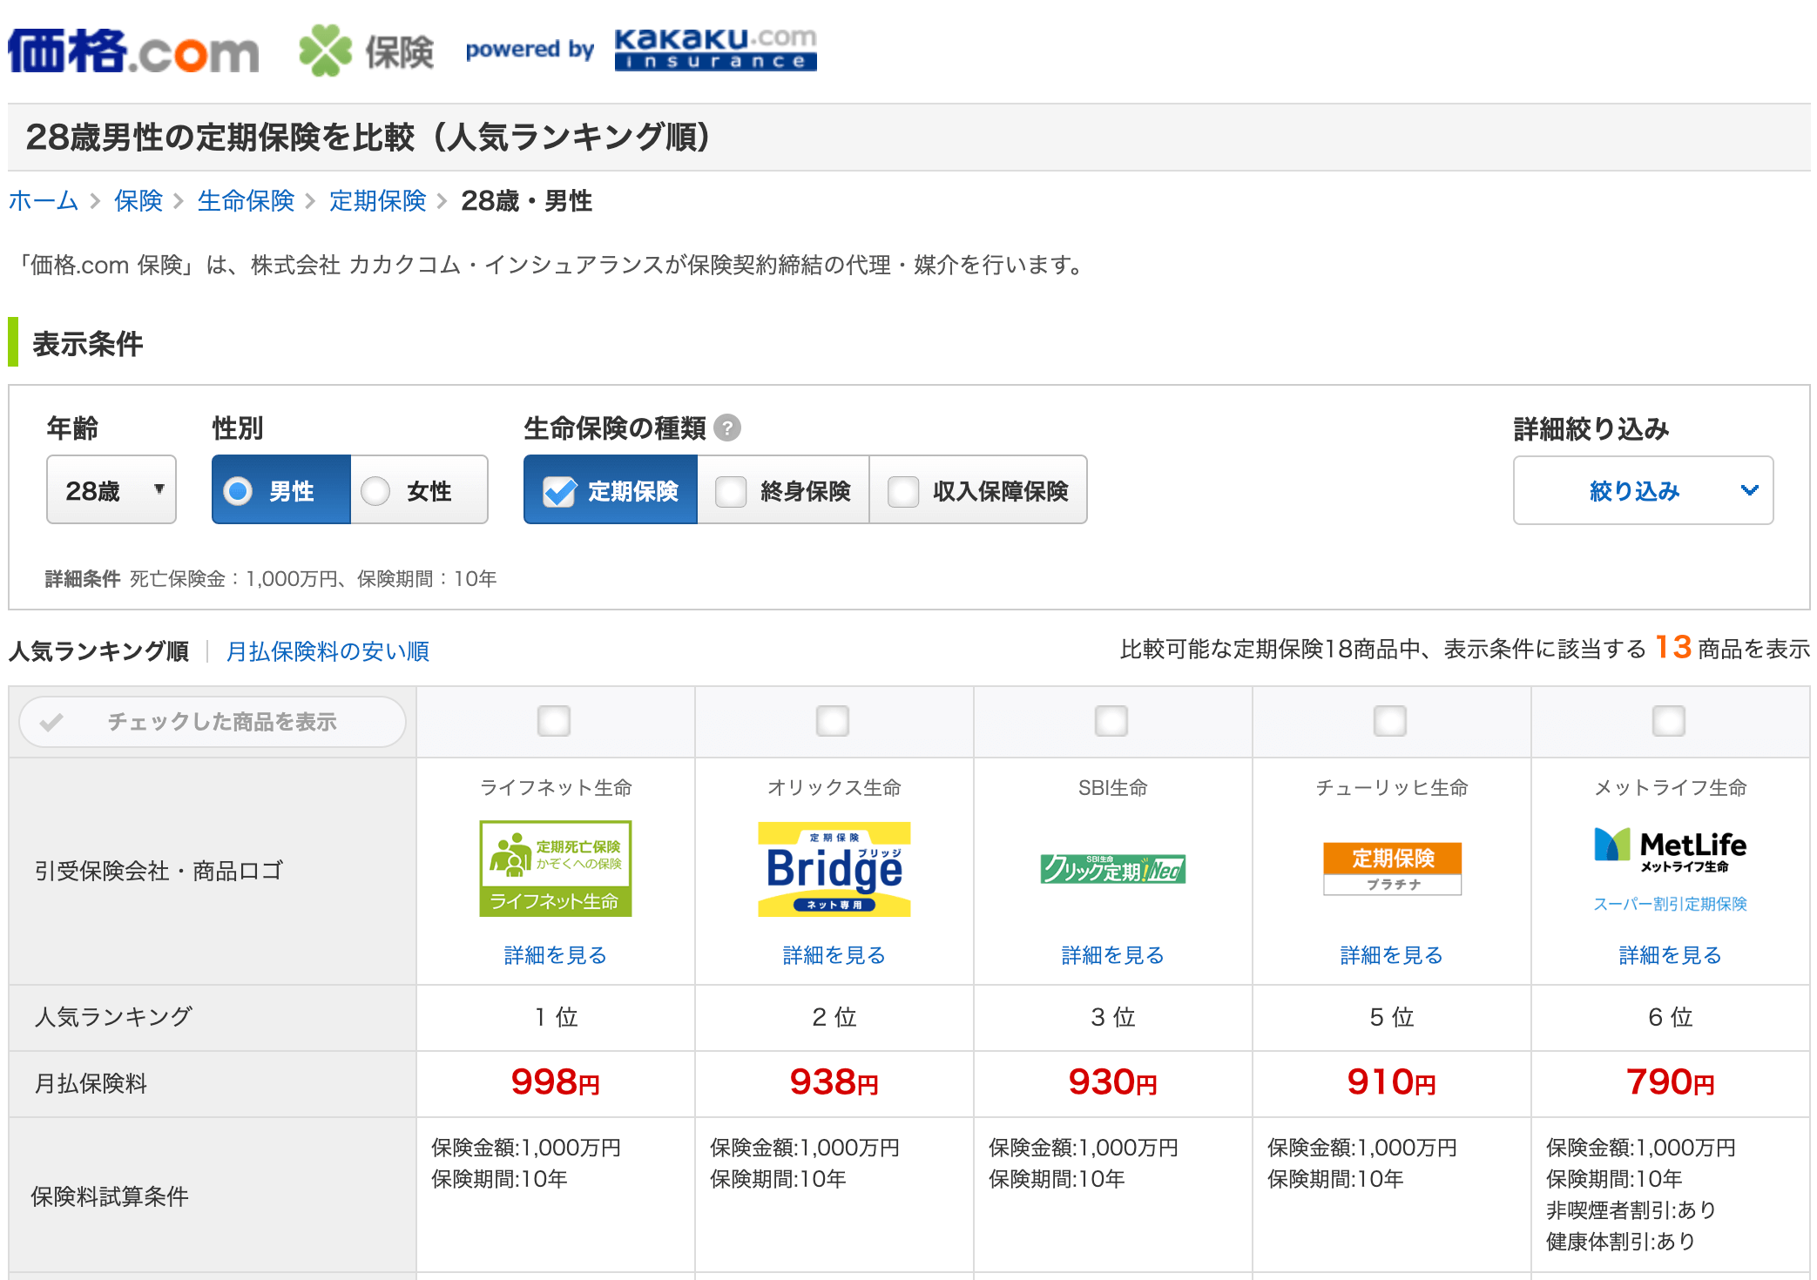The height and width of the screenshot is (1280, 1817).
Task: Open 詳細を見る for SBI生命
Action: (x=1113, y=955)
